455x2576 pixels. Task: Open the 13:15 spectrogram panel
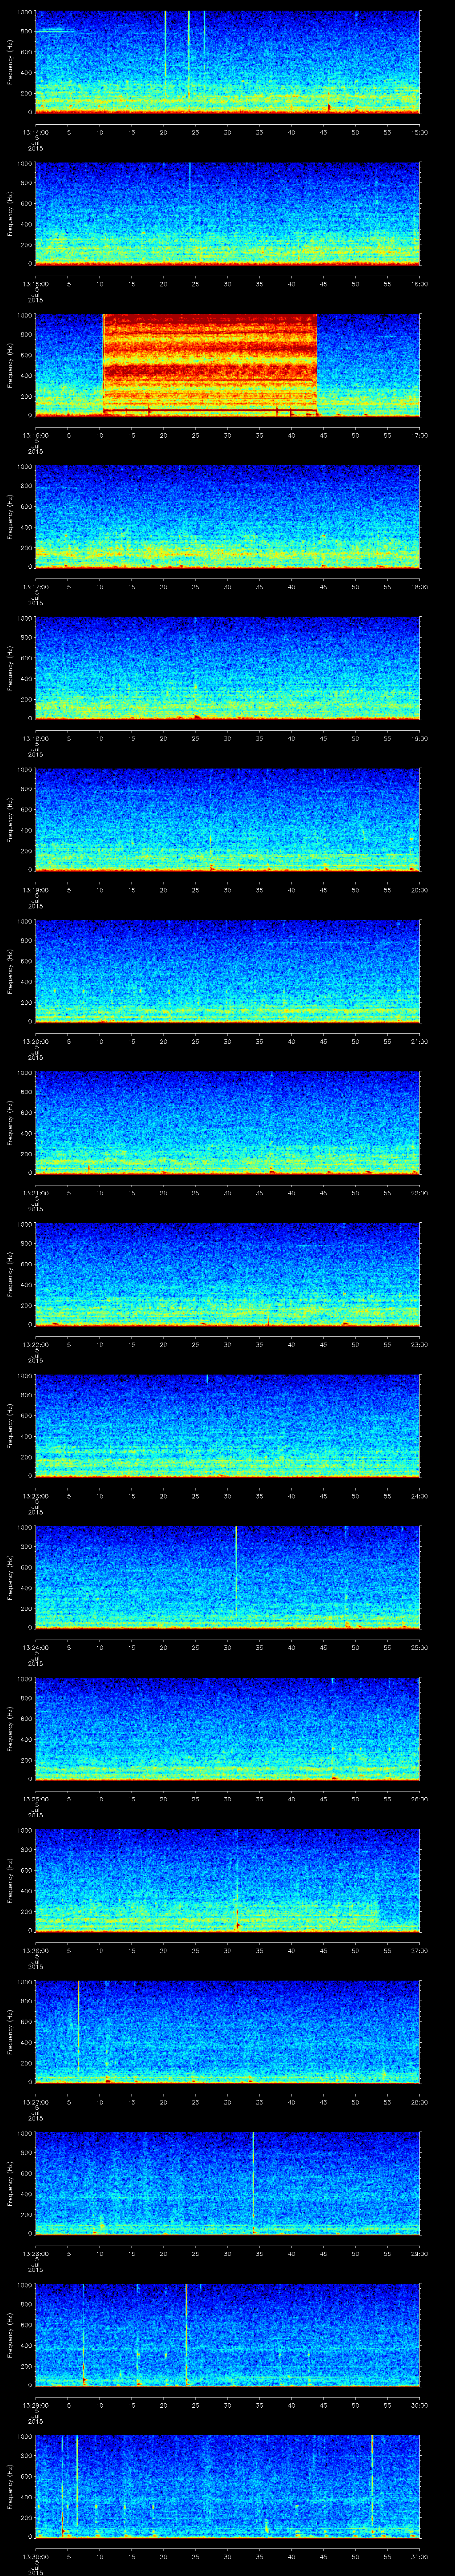227,214
